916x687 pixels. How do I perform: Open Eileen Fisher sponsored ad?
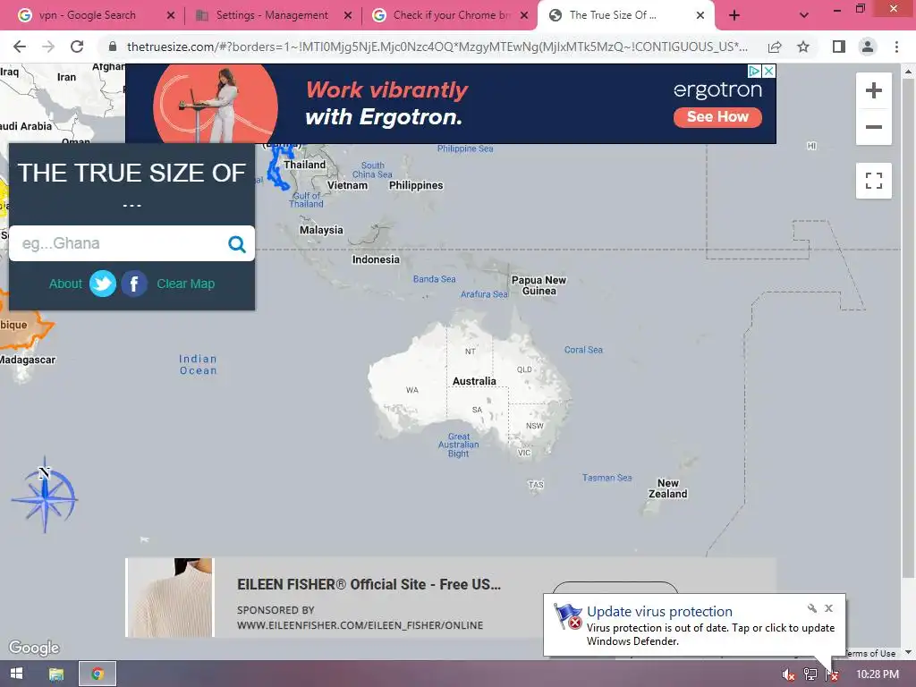coord(369,585)
